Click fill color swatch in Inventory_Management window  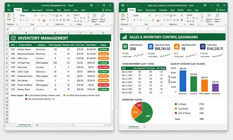(x=39, y=20)
